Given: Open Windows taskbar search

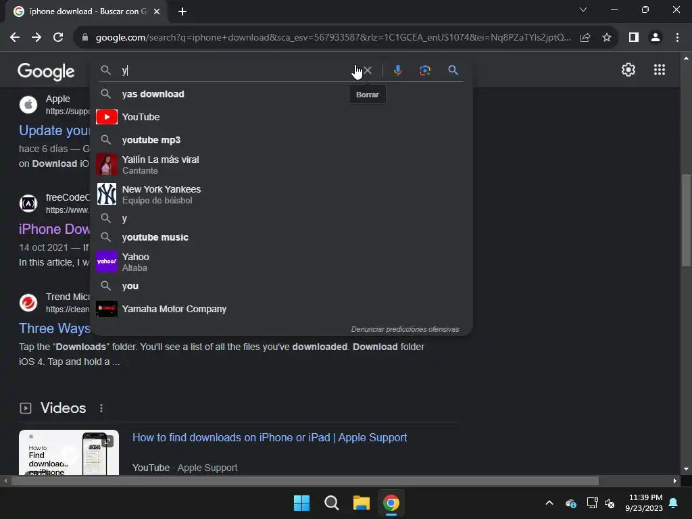Looking at the screenshot, I should 331,503.
